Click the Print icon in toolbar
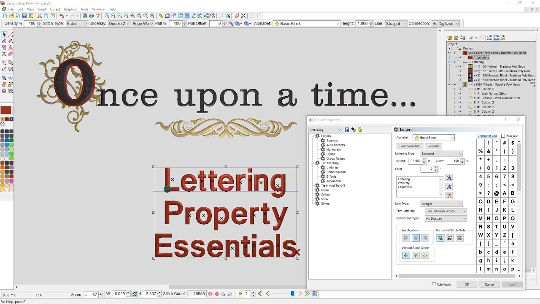540x304 pixels. point(92,16)
